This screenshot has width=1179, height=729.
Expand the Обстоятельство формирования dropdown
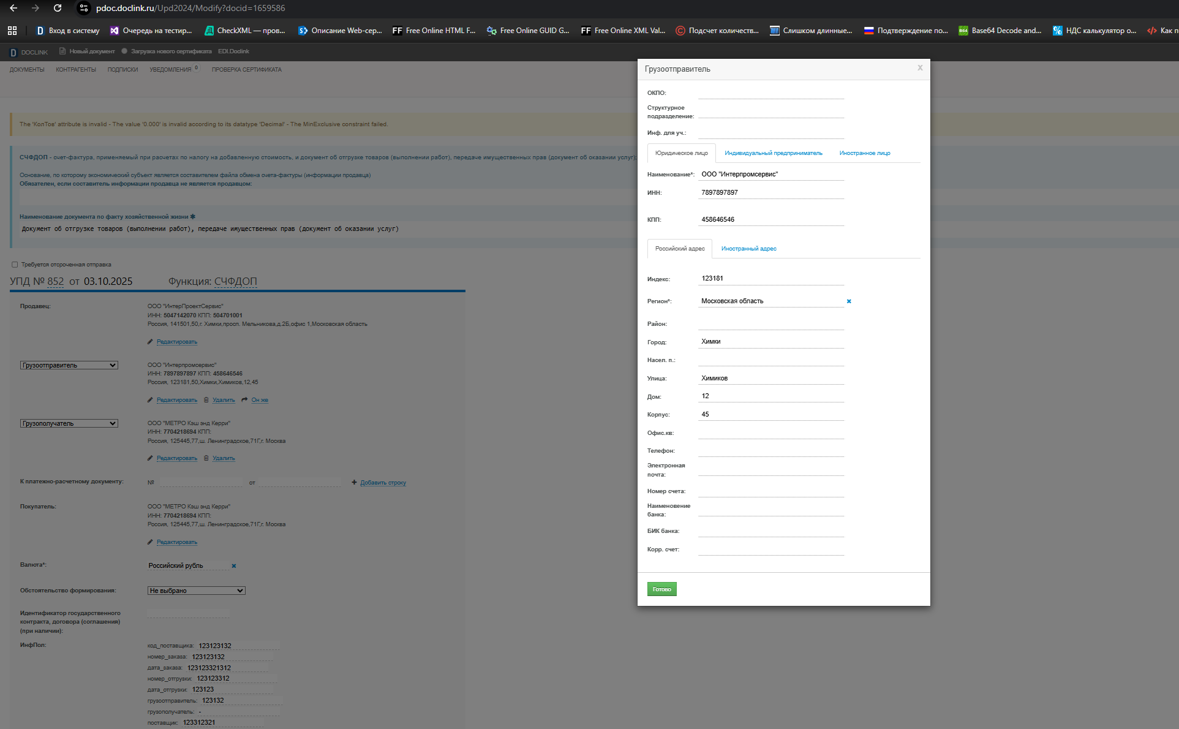[196, 591]
